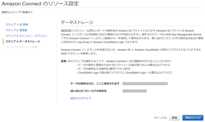This screenshot has width=205, height=122.
Task: Click Amazon Connect のリソース設定 title
Action: 40,4
